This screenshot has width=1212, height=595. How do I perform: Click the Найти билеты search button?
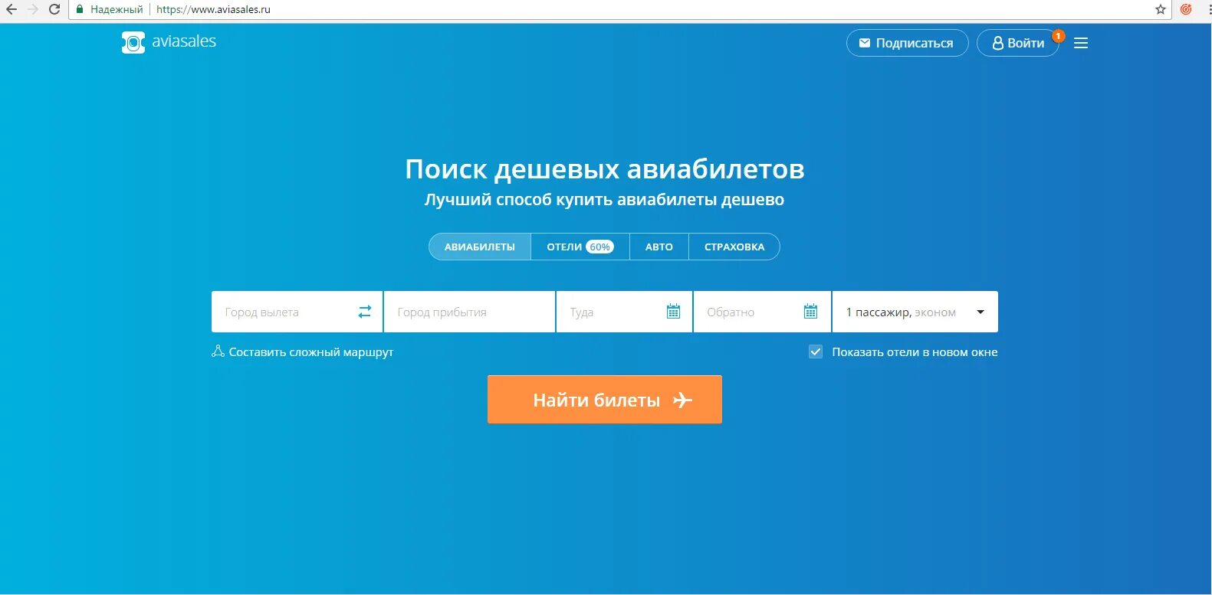[x=605, y=399]
